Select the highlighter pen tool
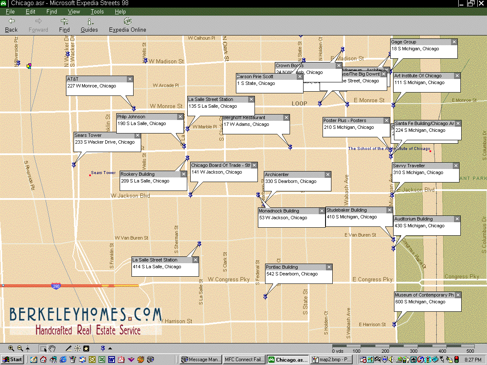The image size is (487, 365). pos(68,349)
